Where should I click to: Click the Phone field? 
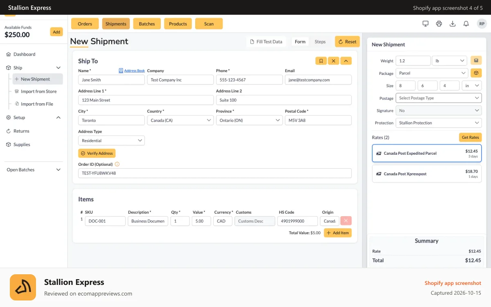tap(249, 80)
